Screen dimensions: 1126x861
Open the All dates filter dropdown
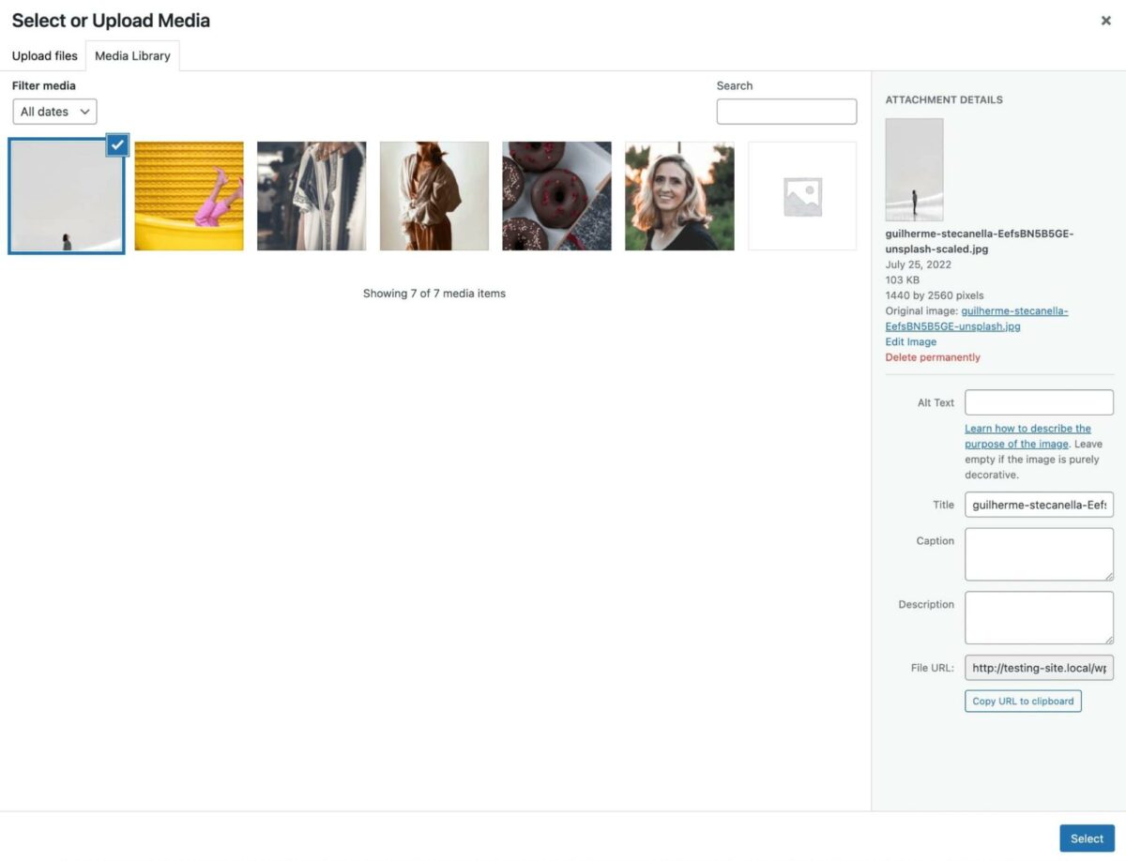[x=53, y=111]
